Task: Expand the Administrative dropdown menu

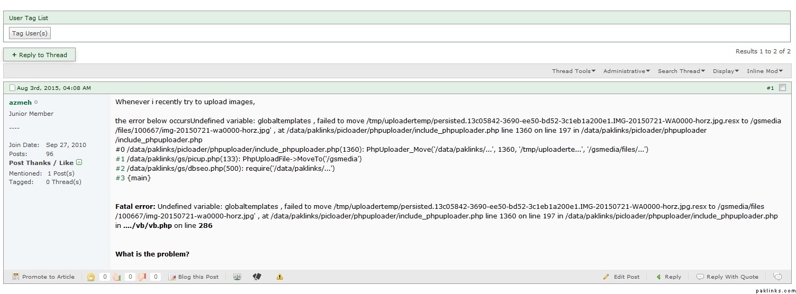Action: coord(626,71)
